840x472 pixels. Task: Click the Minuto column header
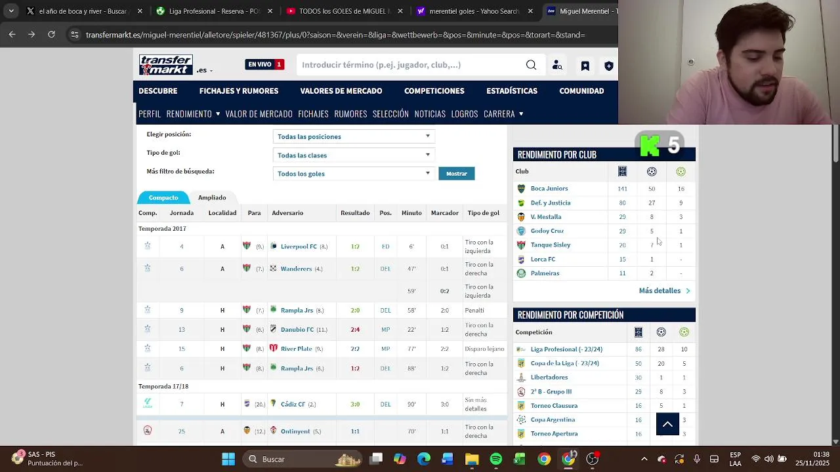(x=411, y=213)
